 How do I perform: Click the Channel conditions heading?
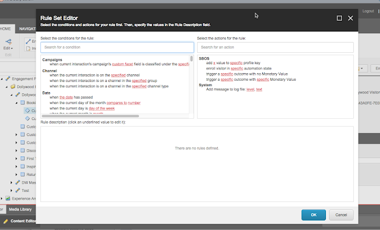[49, 71]
